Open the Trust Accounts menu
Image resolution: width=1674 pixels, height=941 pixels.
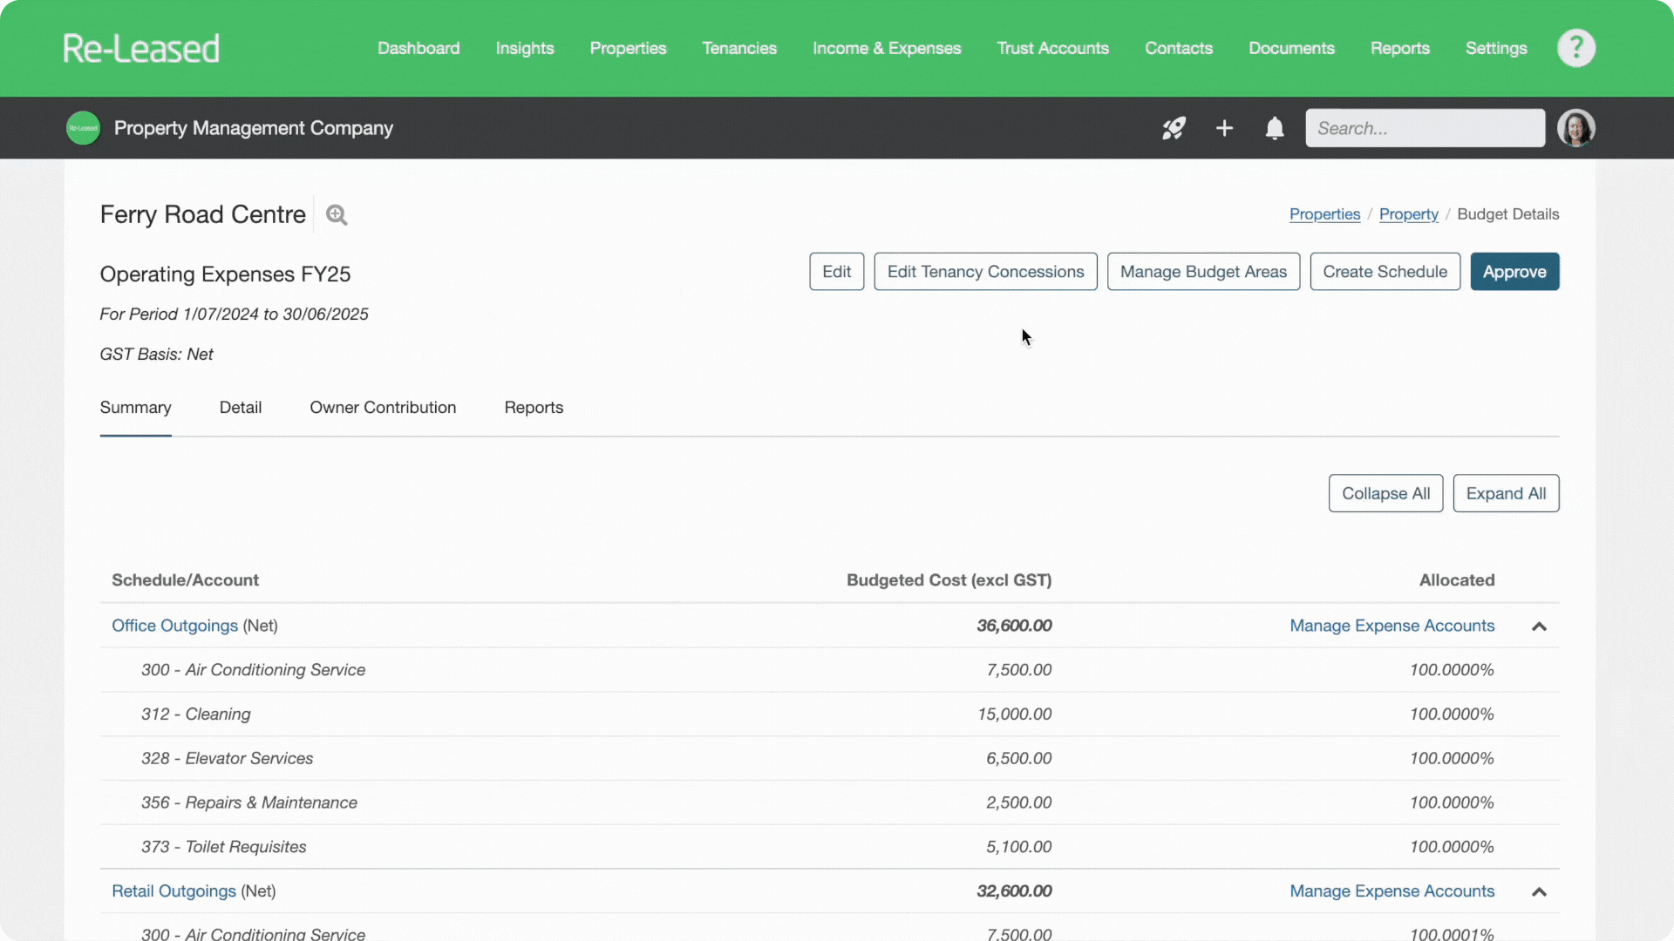tap(1052, 48)
